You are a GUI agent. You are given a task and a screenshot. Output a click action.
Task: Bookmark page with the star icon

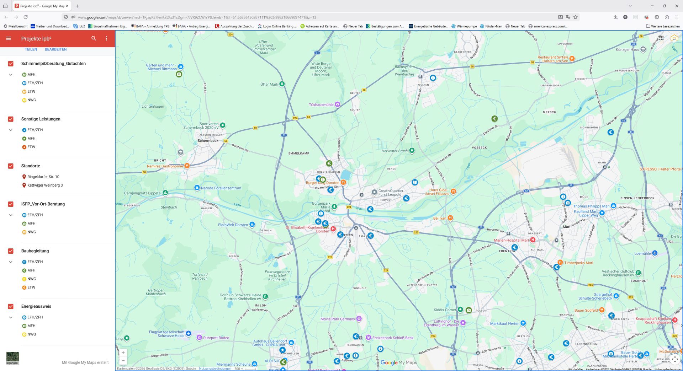(576, 17)
